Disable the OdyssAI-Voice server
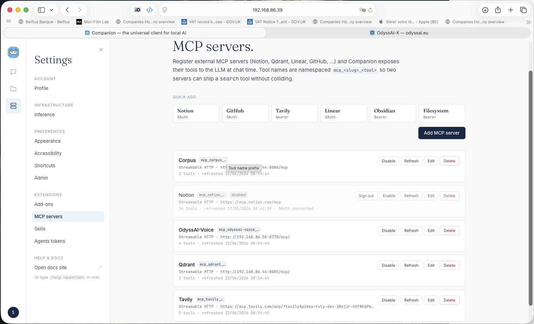The image size is (534, 324). point(388,231)
